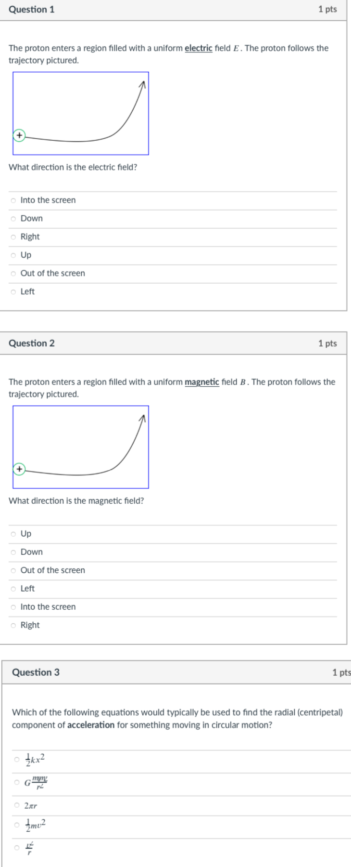Pick 'Out of the screen' for Question 2
The width and height of the screenshot is (351, 867).
(13, 570)
